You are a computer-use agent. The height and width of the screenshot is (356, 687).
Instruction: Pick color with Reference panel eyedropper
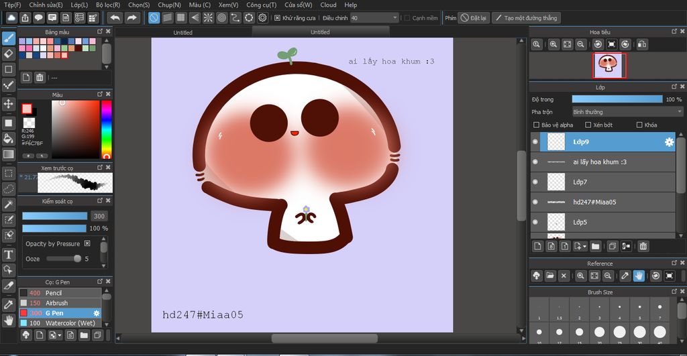625,276
